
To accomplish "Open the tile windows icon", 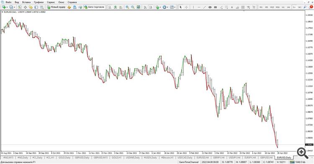I will click(139, 7).
